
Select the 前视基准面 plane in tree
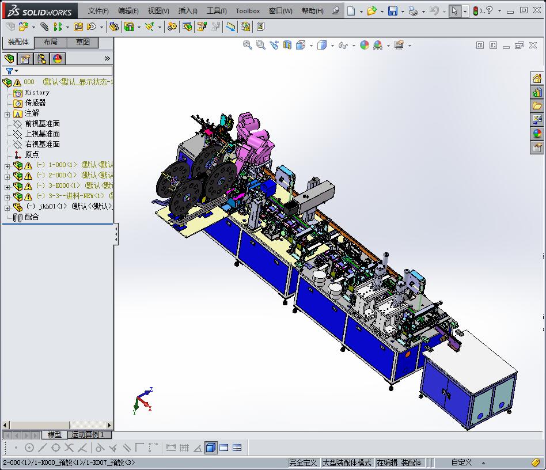coord(42,124)
